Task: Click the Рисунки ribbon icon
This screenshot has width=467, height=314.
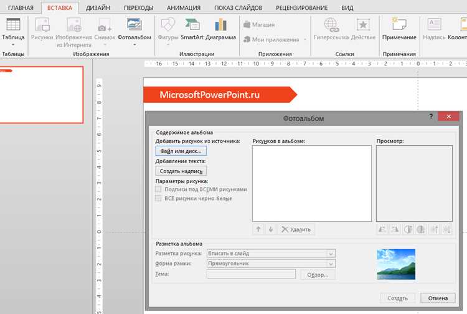Action: click(x=42, y=29)
